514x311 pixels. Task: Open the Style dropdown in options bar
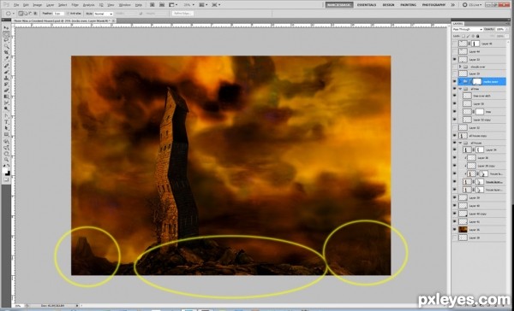coord(104,14)
